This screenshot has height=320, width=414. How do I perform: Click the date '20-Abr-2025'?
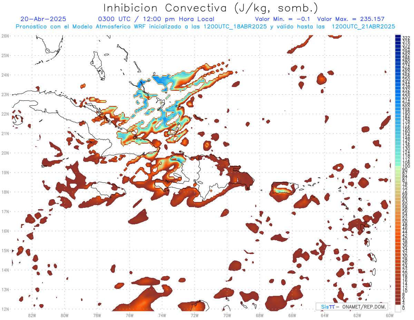(x=43, y=19)
